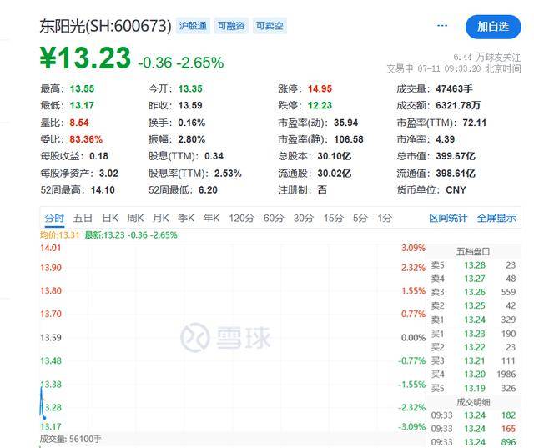Switch to the 年K chart tab
534x448 pixels.
tap(211, 218)
